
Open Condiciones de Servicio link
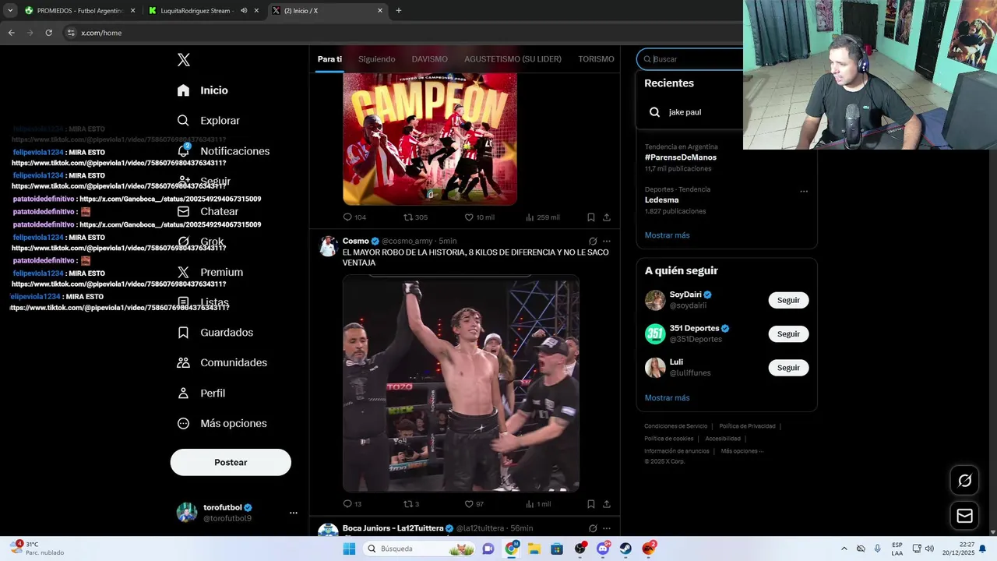pyautogui.click(x=676, y=426)
